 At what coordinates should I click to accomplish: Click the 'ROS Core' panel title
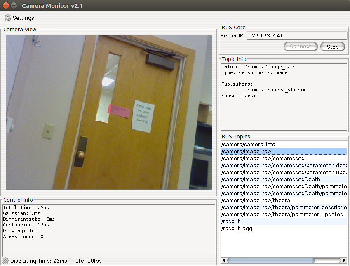tap(233, 28)
